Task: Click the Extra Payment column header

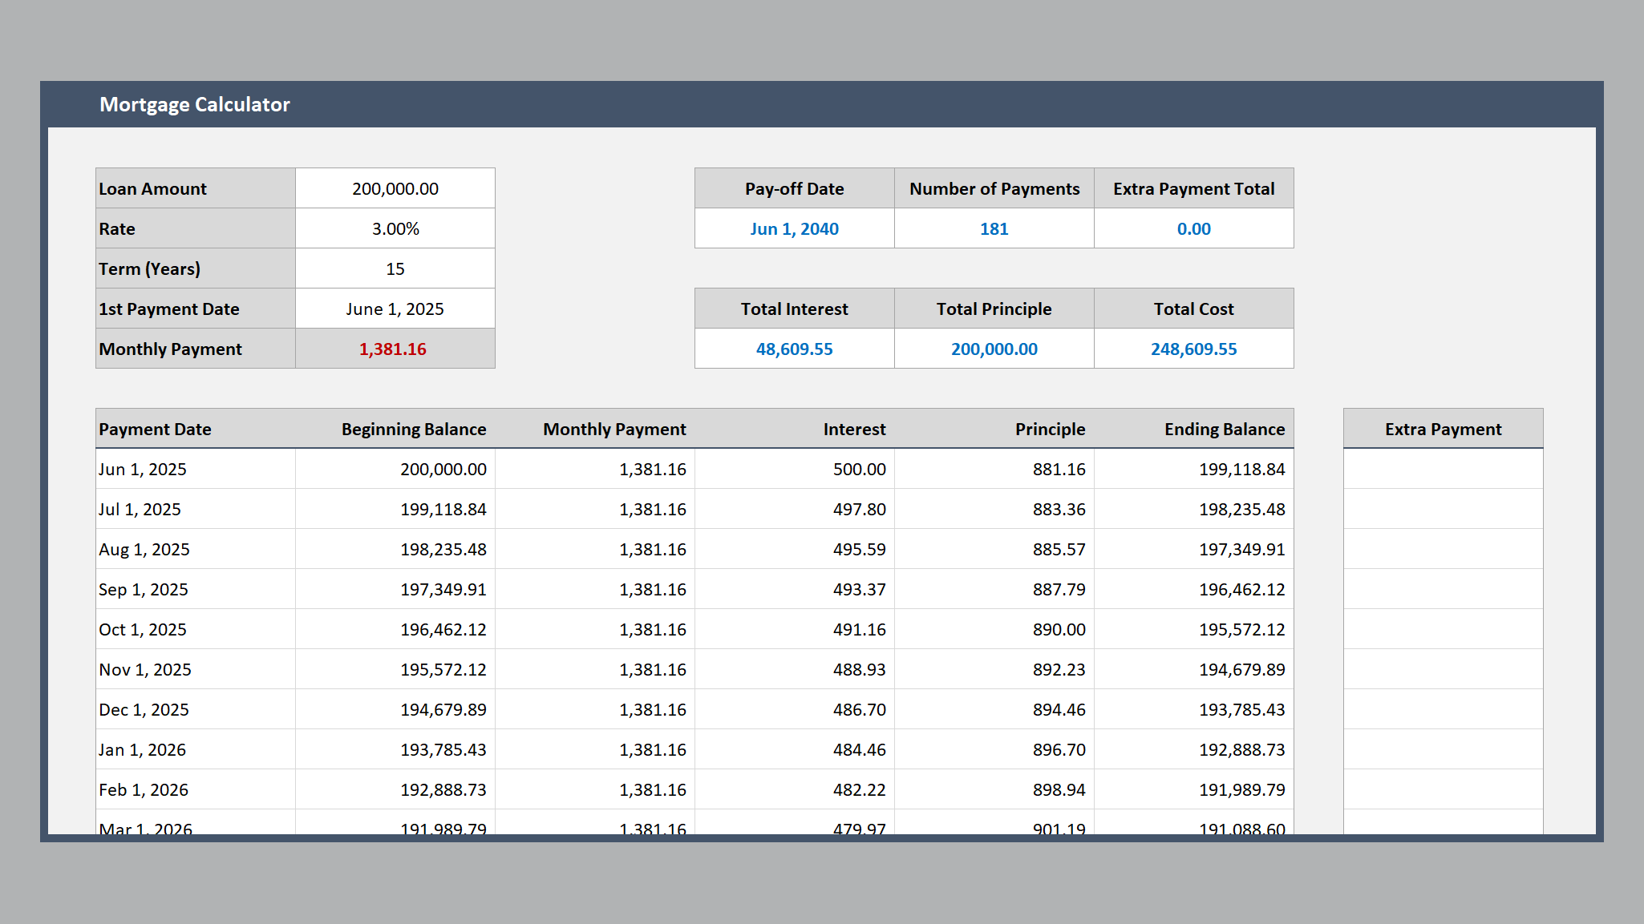Action: tap(1443, 429)
